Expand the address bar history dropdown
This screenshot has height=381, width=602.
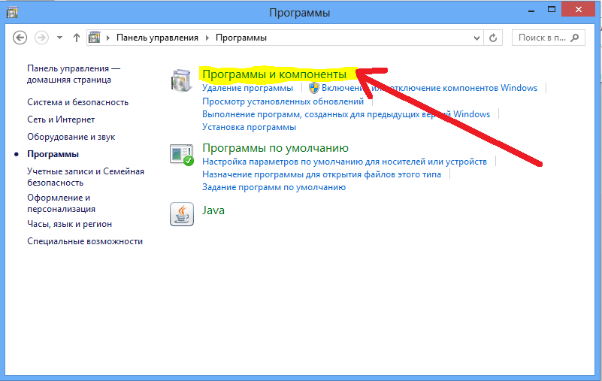(477, 38)
